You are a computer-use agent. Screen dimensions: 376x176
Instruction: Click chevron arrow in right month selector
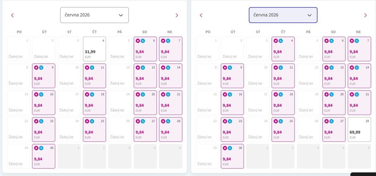click(310, 15)
